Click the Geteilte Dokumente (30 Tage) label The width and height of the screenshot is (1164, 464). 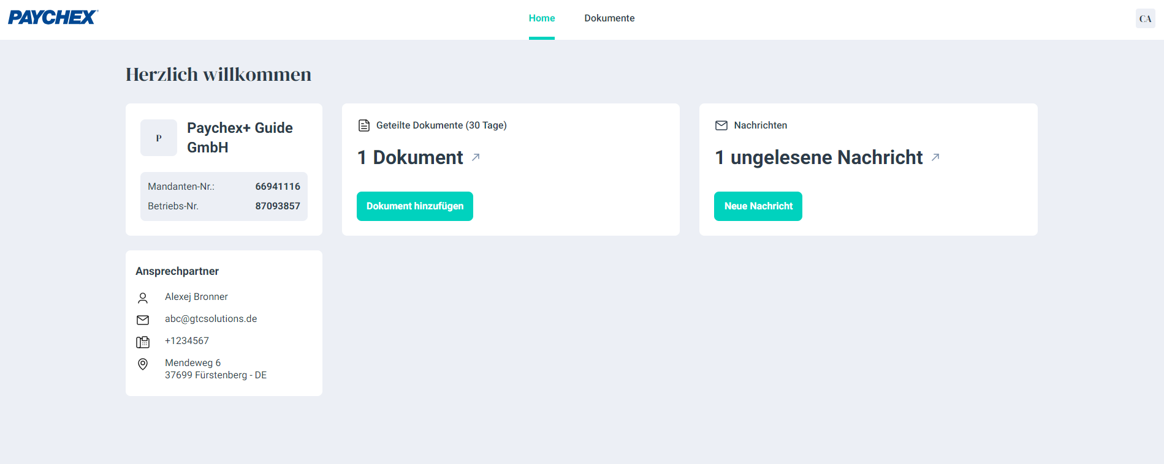point(441,125)
